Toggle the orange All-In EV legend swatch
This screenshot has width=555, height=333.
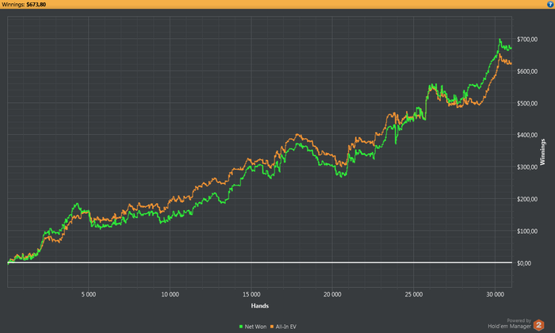click(272, 327)
